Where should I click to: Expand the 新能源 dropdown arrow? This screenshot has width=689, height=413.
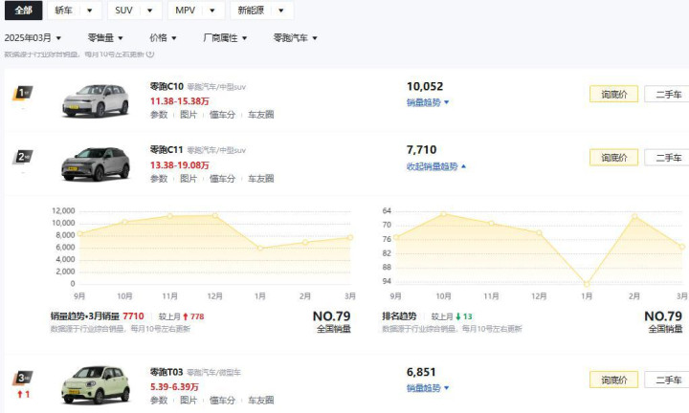click(281, 11)
